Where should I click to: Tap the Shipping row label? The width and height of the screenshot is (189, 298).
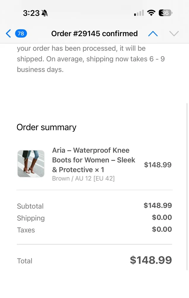[x=31, y=218]
